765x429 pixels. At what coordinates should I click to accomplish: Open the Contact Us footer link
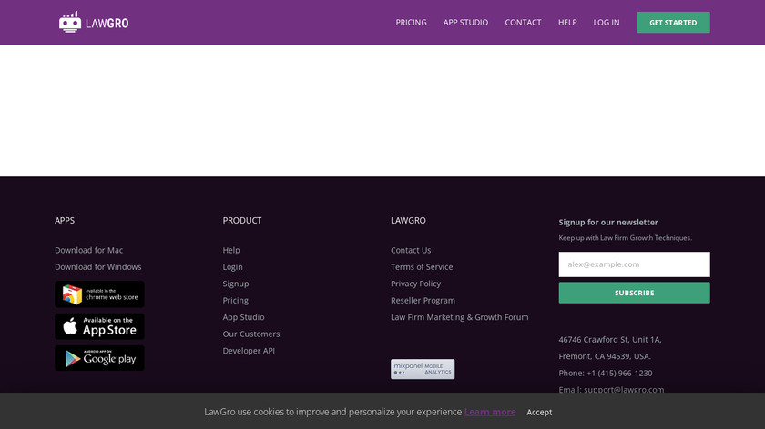(x=411, y=250)
